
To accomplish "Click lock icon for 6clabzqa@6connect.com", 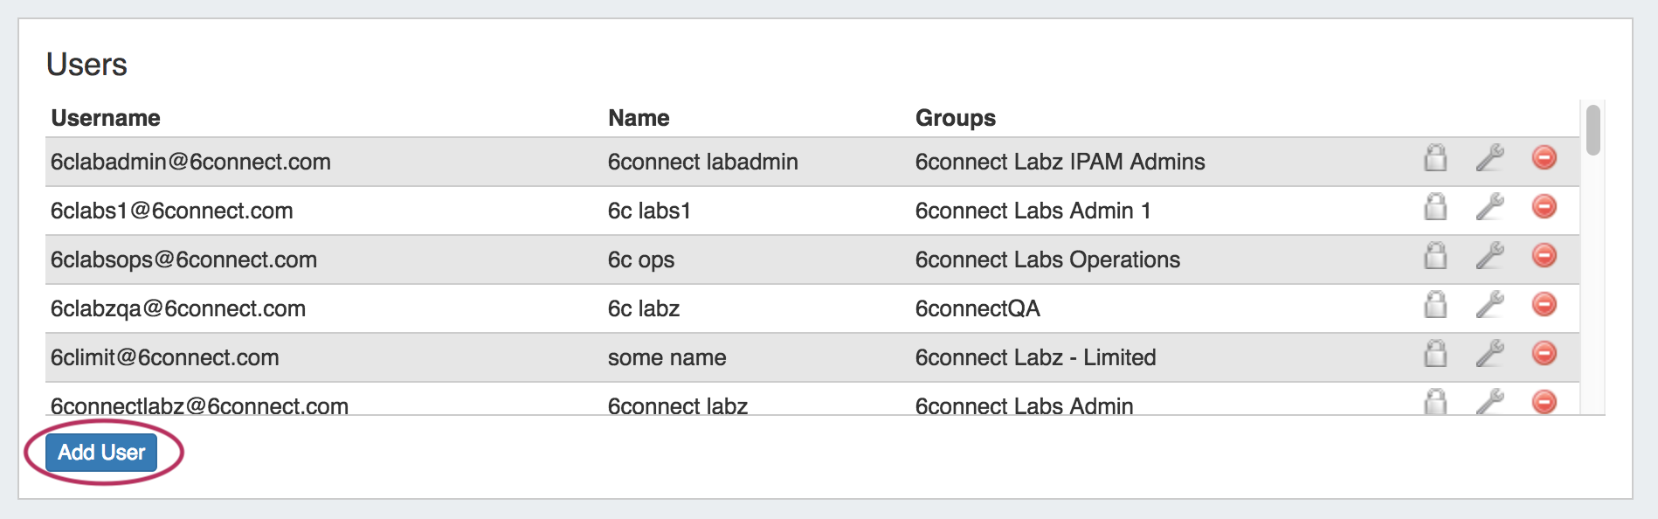I will (x=1435, y=305).
